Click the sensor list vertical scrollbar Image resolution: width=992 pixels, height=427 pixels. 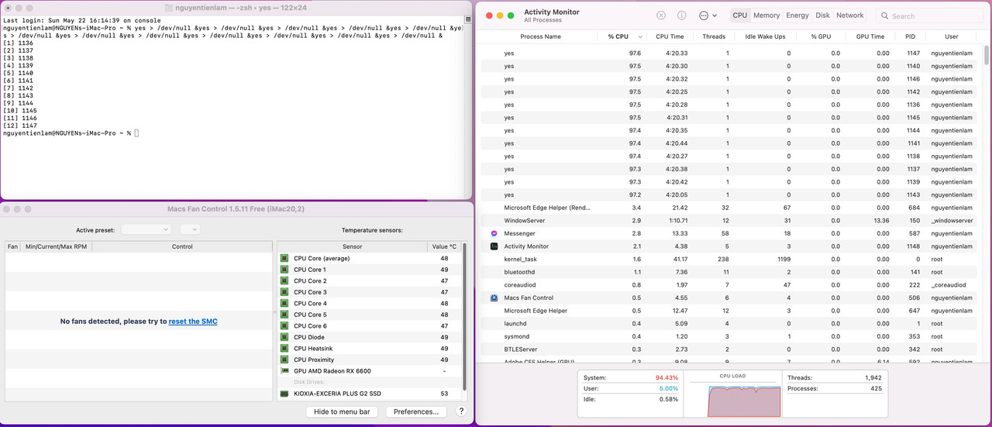point(465,318)
